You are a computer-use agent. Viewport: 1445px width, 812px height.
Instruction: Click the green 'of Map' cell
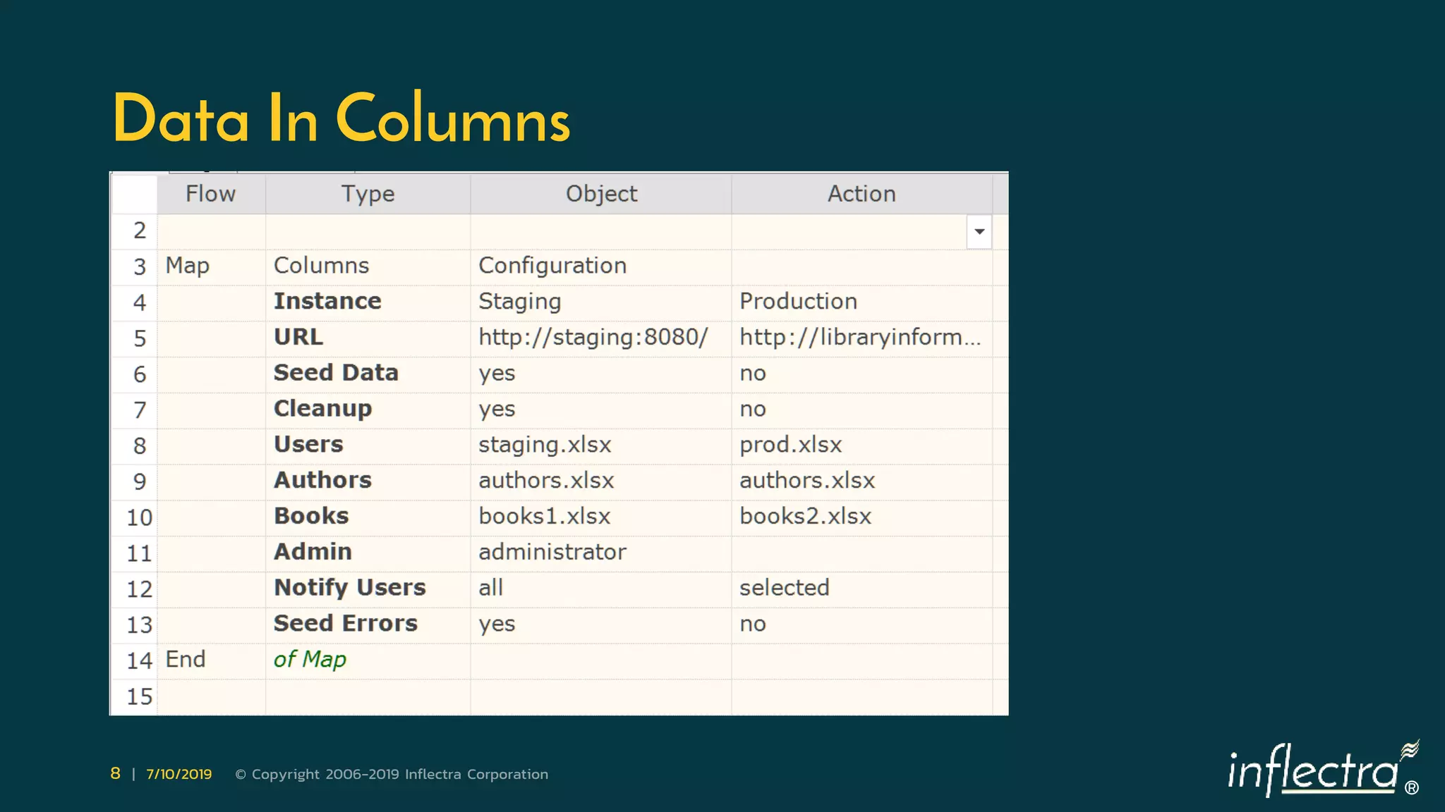coord(368,661)
